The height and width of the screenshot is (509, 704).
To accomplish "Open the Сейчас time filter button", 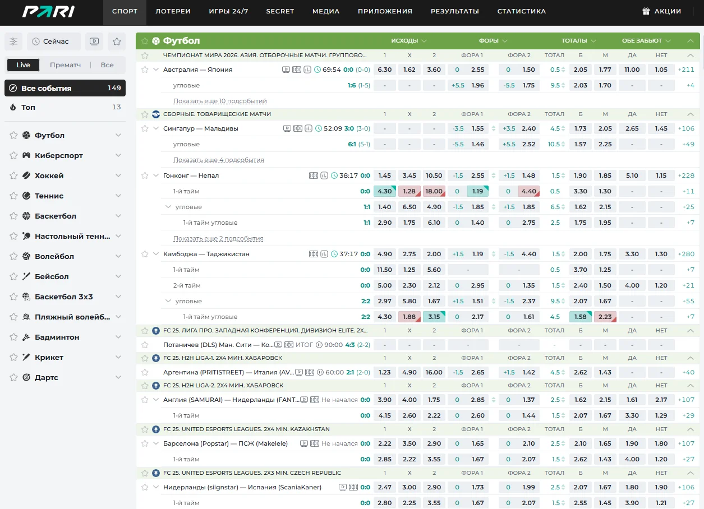I will (54, 41).
